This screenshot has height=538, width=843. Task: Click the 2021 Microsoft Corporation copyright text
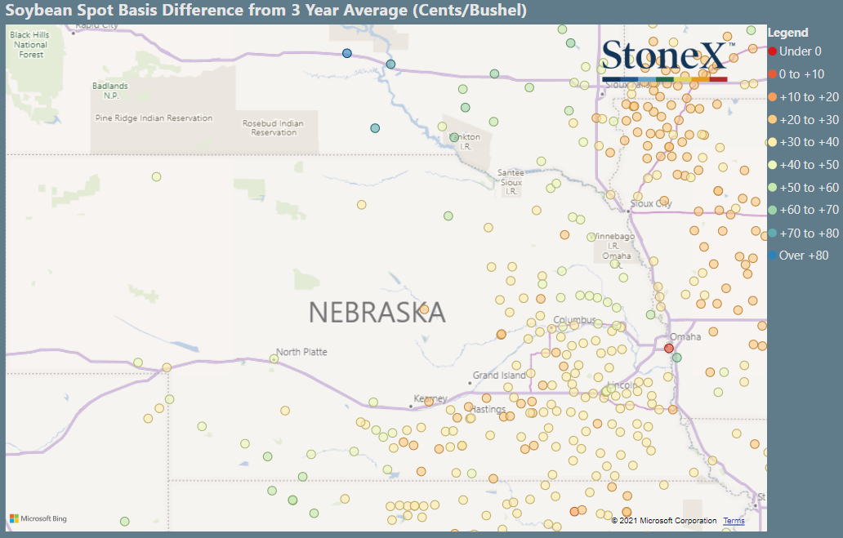point(664,521)
